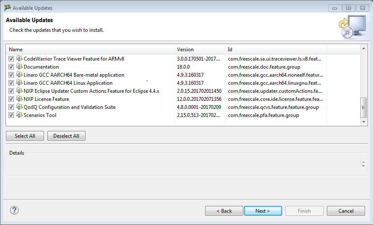Select Id com.freescale.updater.customActions.fe...
Image resolution: width=373 pixels, height=225 pixels.
coord(275,91)
